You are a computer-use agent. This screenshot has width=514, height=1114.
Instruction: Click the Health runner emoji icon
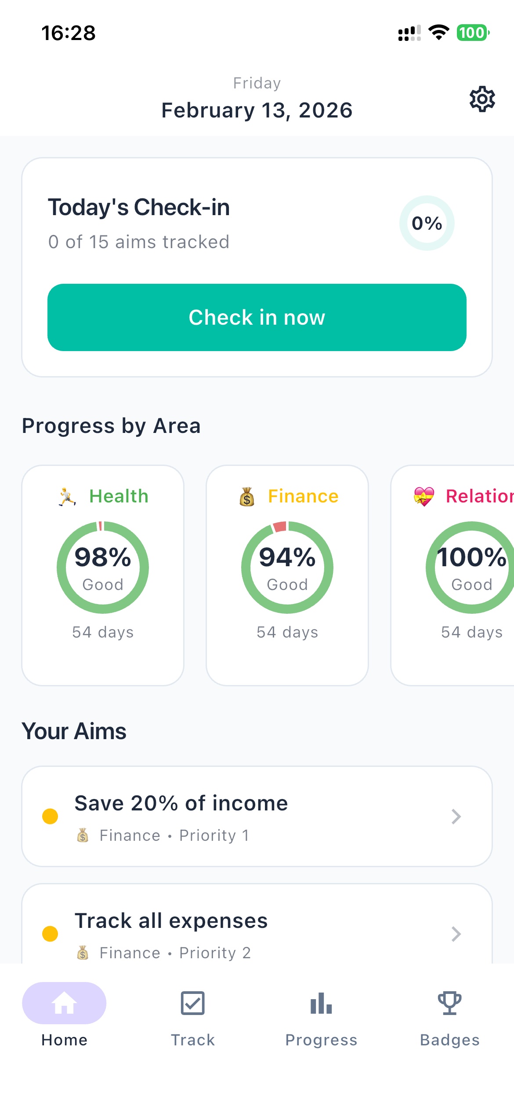66,495
